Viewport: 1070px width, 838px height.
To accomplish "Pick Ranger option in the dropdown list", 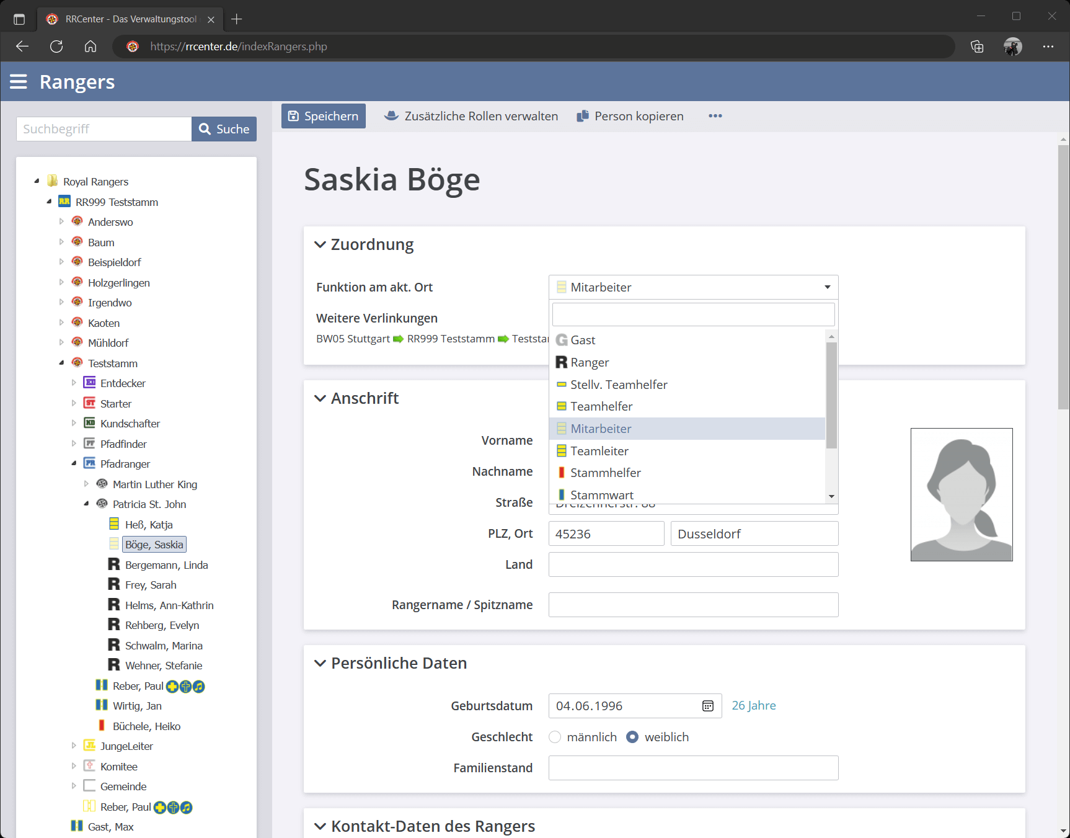I will click(589, 362).
